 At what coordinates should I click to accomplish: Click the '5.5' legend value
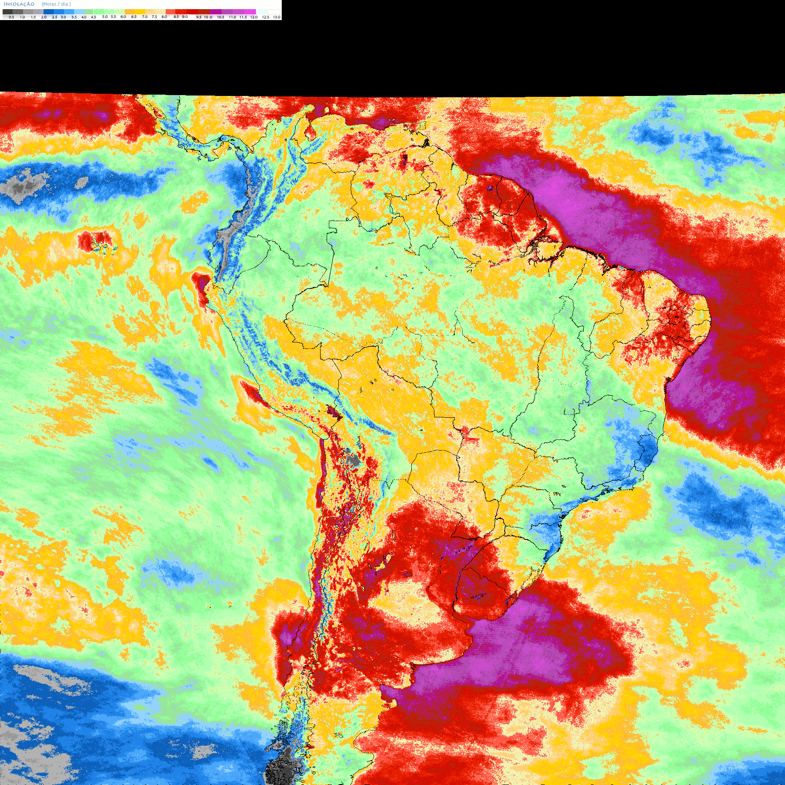click(113, 17)
